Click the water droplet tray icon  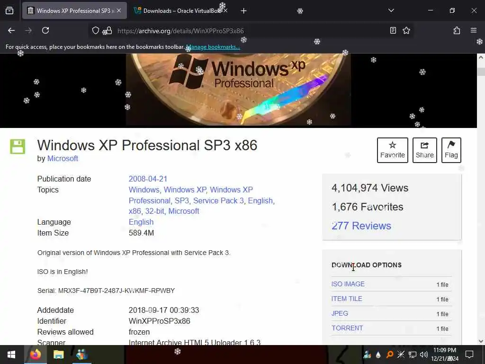point(378,355)
